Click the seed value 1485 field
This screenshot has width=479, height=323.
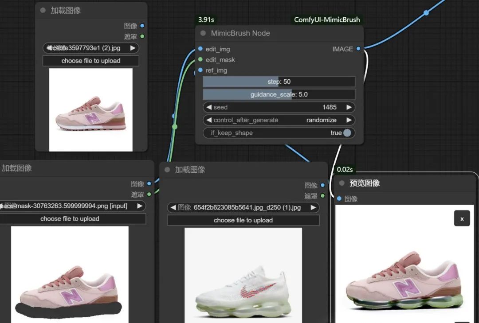(279, 107)
